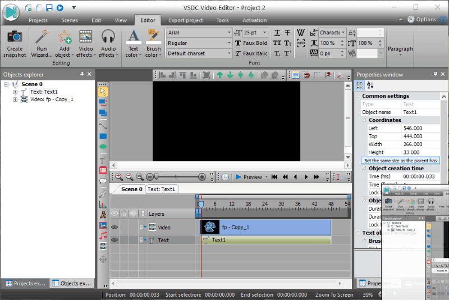Switch to Projects explorer panel tab
The width and height of the screenshot is (449, 300).
[x=25, y=283]
